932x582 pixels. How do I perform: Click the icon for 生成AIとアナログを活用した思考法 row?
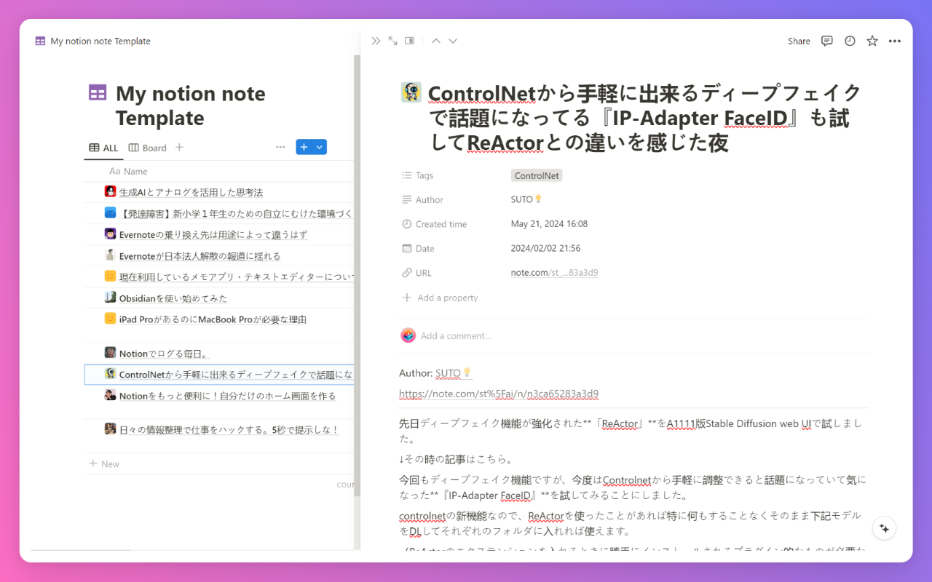coord(111,192)
